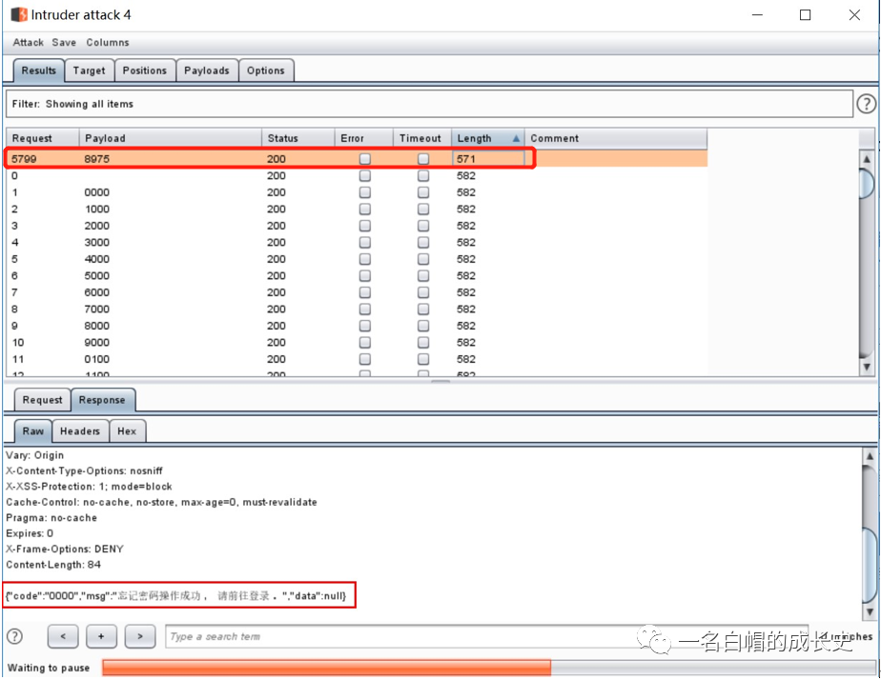881x680 pixels.
Task: Click the search term input field
Action: click(x=486, y=636)
